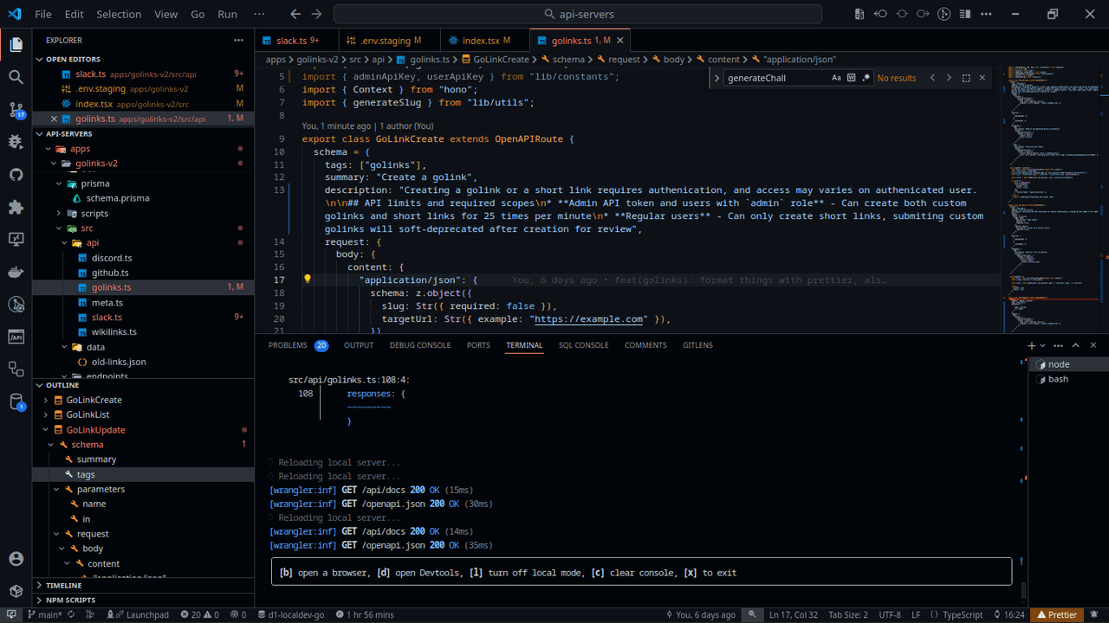Open the Search view in activity bar
The width and height of the screenshot is (1109, 623).
coord(16,77)
